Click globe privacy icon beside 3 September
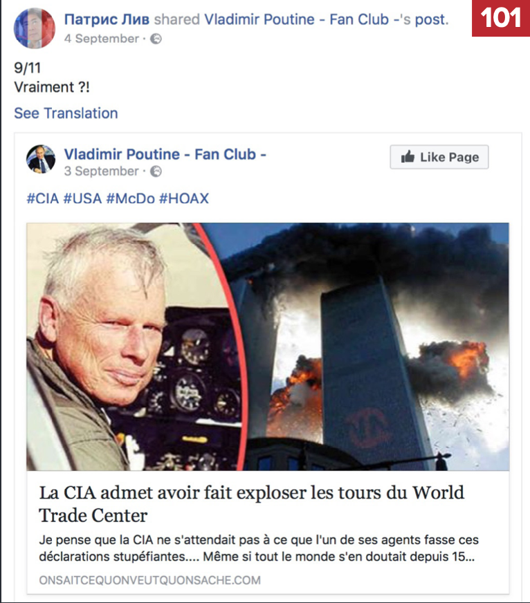530x603 pixels. (156, 171)
